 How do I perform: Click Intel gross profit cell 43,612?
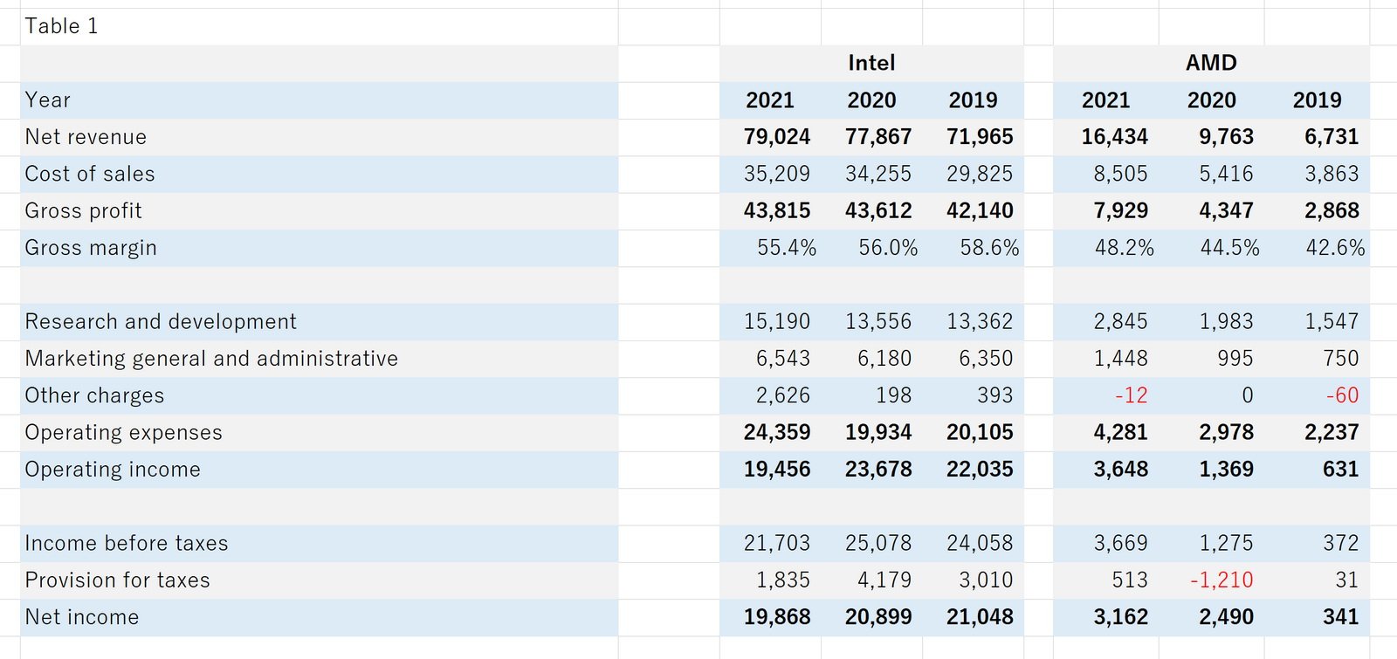point(878,211)
